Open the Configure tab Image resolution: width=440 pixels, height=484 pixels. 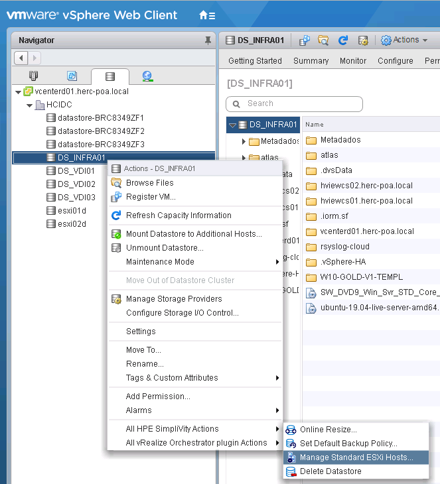click(x=395, y=61)
